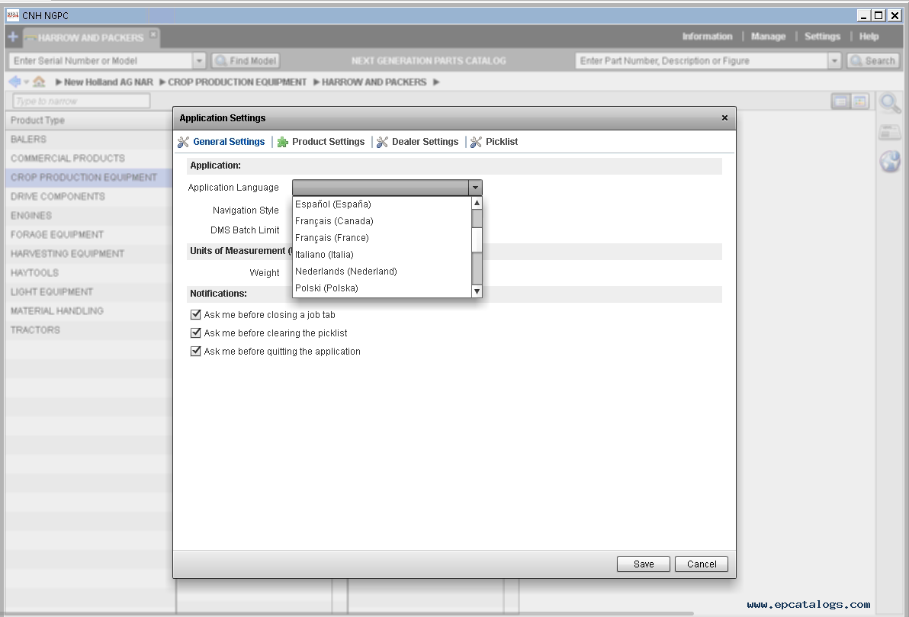Expand the serial number or model dropdown
Screen dimensions: 909x617
pyautogui.click(x=200, y=61)
